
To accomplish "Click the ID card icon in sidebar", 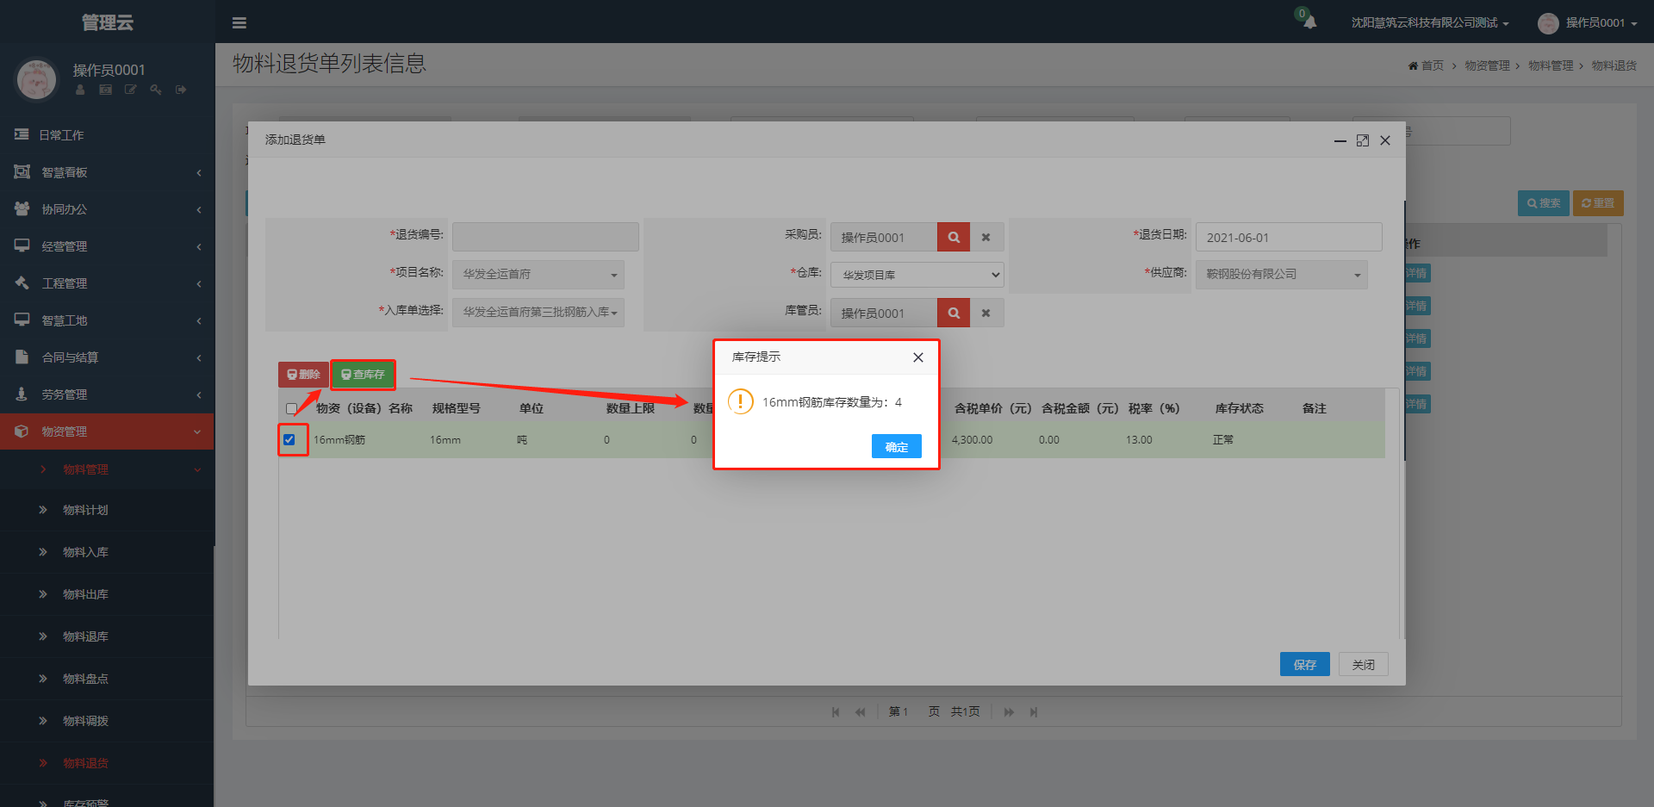I will point(105,90).
